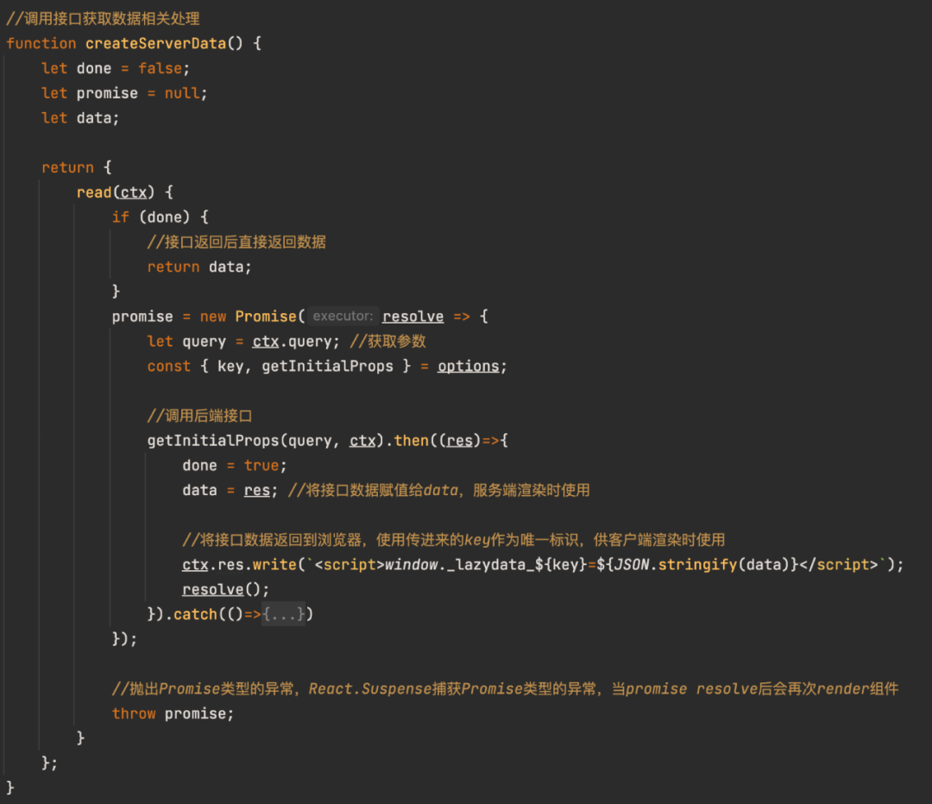Click the function keyword on the declaration line
This screenshot has height=804, width=932.
pyautogui.click(x=41, y=43)
